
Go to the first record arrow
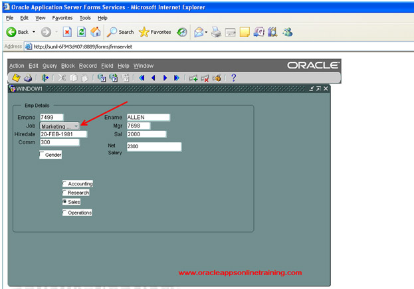coord(142,78)
